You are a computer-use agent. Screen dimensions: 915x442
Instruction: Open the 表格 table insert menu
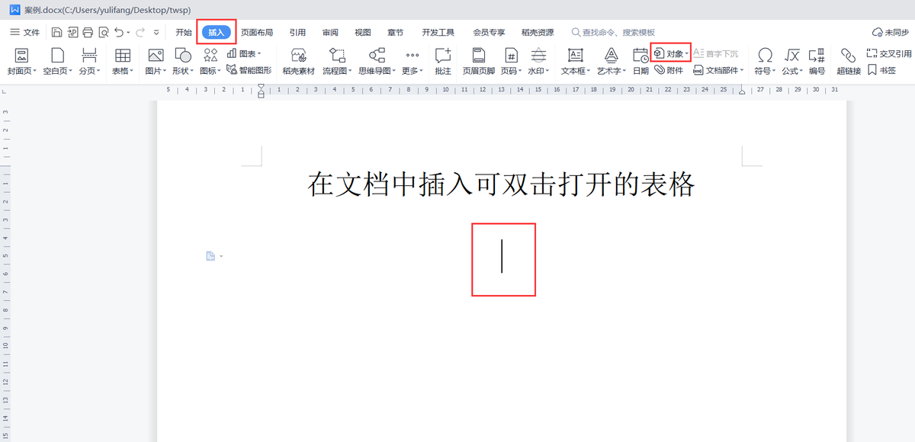pos(123,62)
